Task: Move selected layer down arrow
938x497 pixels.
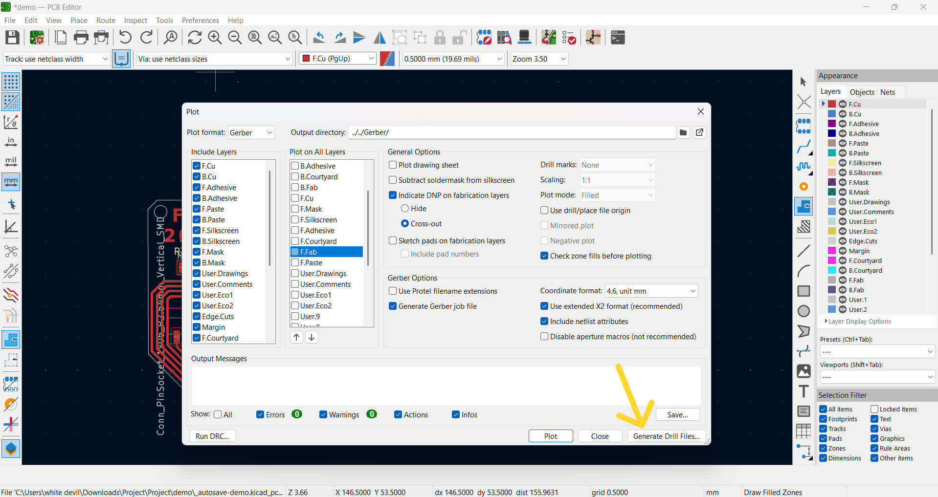Action: tap(312, 337)
